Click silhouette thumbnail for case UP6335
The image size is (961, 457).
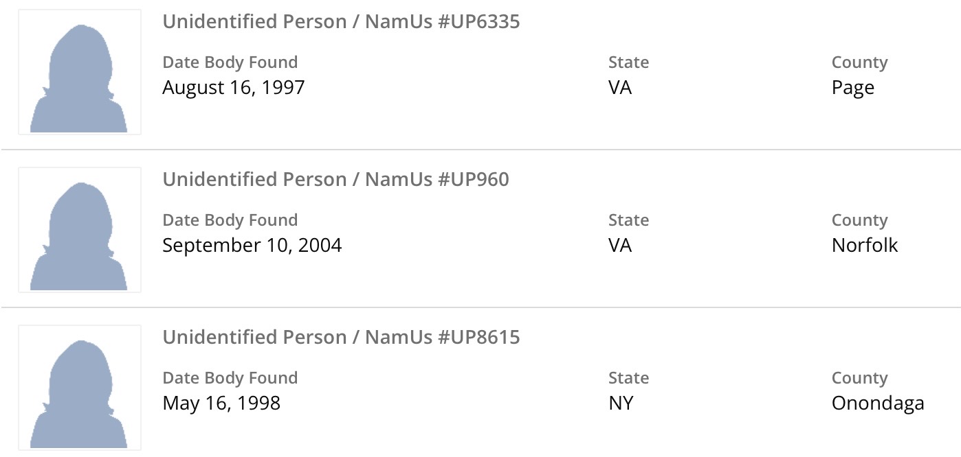(79, 72)
